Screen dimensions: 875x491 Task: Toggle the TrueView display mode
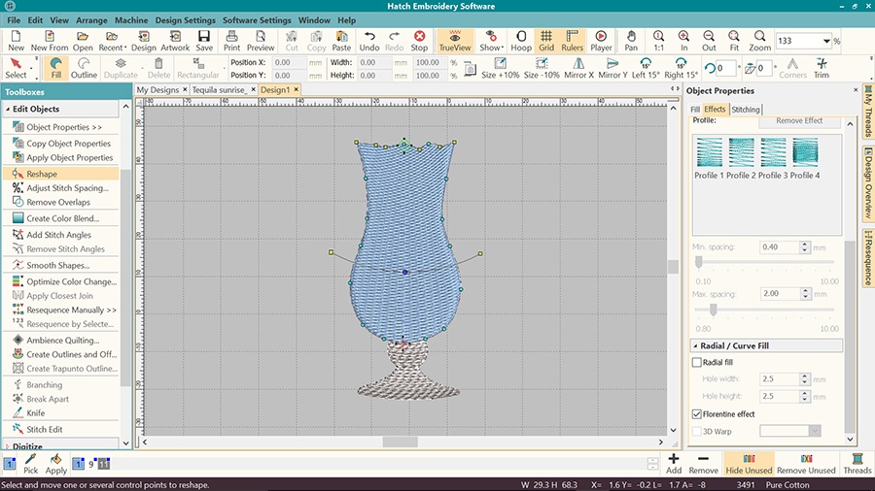(x=454, y=41)
